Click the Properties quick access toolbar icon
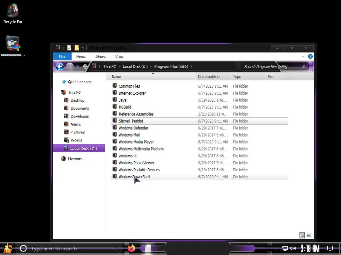Screen dimensions: 341x255 pyautogui.click(x=69, y=48)
